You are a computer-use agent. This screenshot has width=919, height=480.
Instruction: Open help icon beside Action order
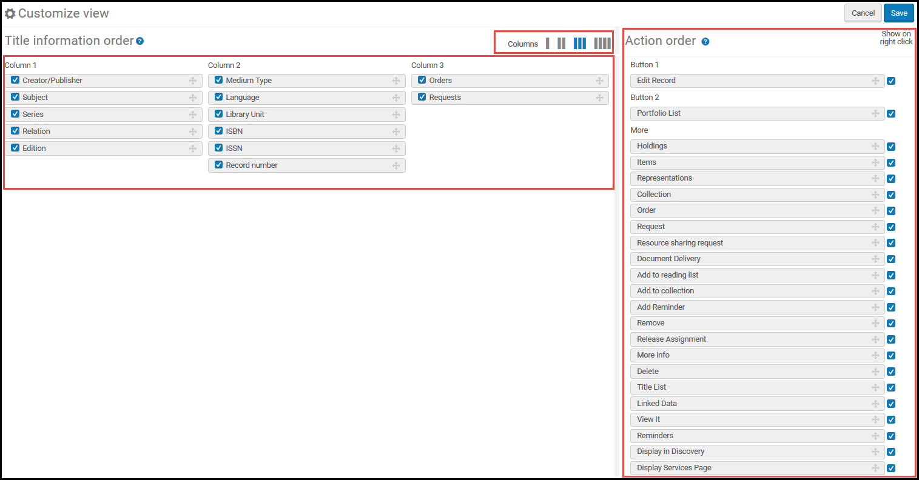pos(705,42)
